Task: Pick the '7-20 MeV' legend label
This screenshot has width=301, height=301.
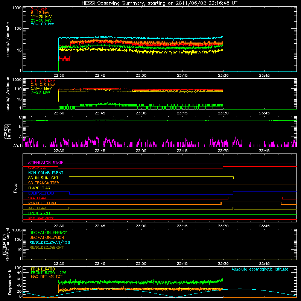Action: point(40,92)
